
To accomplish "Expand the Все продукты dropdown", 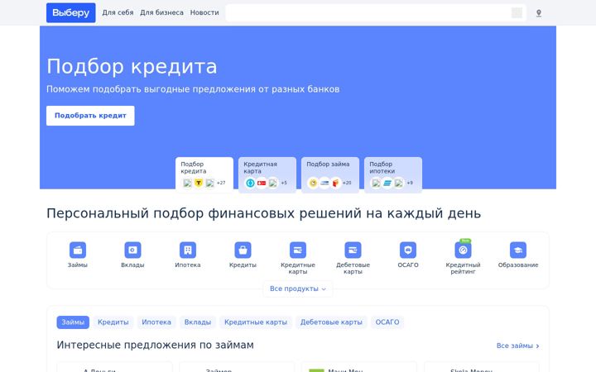I will pyautogui.click(x=298, y=289).
